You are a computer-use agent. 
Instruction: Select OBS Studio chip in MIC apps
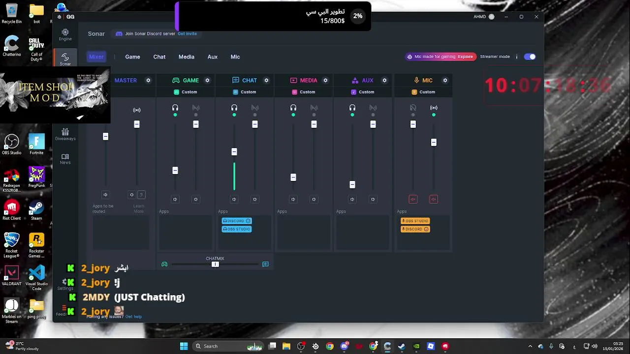pos(415,221)
